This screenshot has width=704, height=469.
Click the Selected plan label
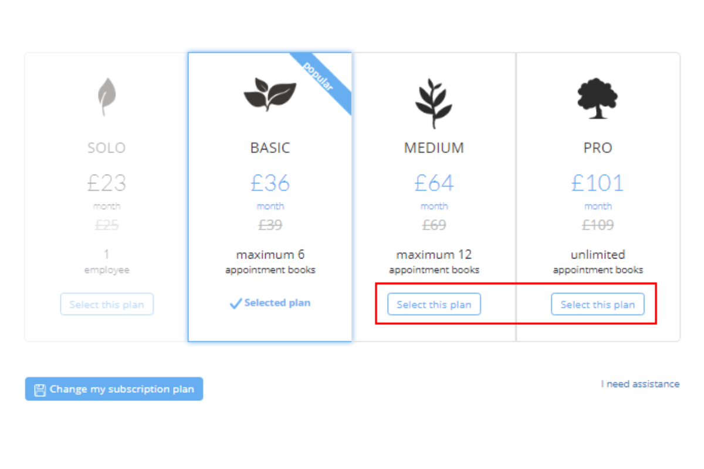coord(277,303)
